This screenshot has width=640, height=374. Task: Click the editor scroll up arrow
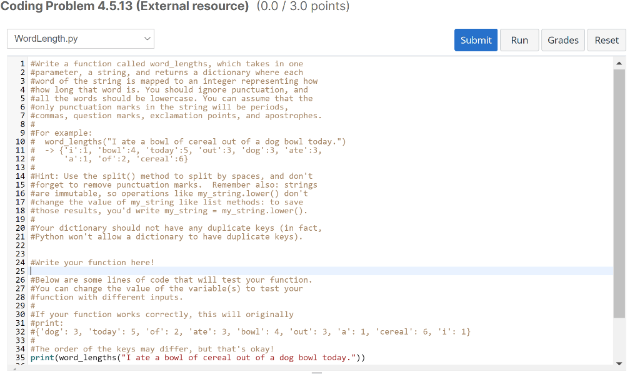pyautogui.click(x=619, y=63)
